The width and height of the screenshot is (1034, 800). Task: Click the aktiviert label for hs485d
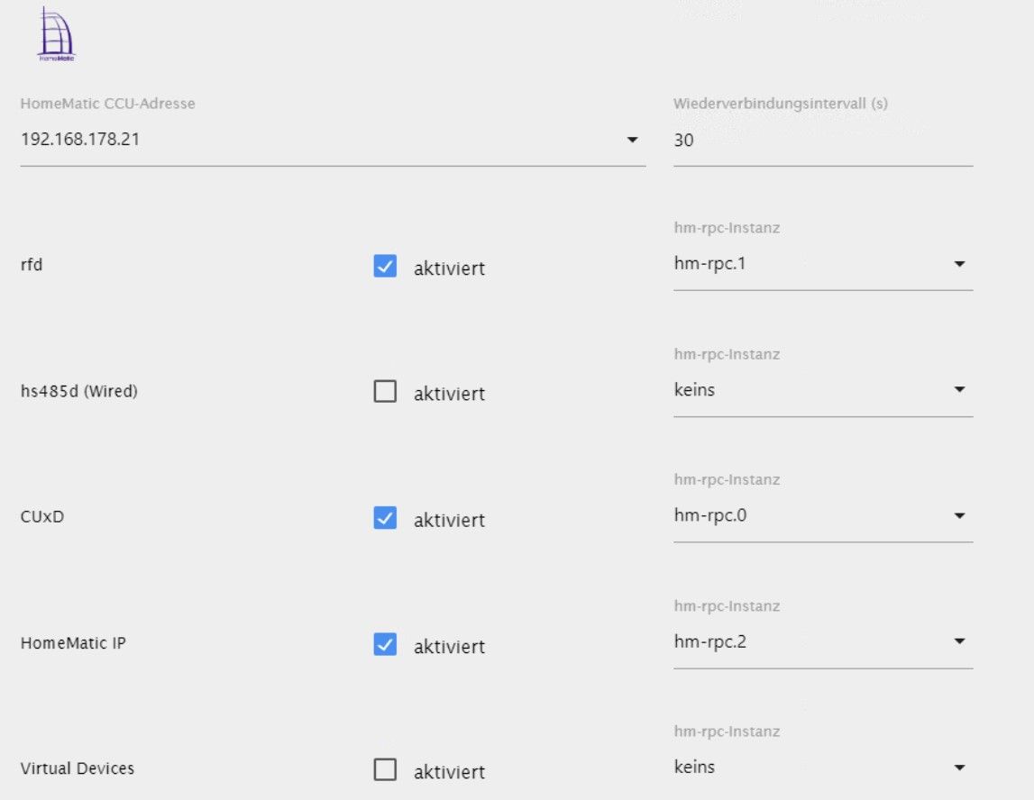(449, 394)
